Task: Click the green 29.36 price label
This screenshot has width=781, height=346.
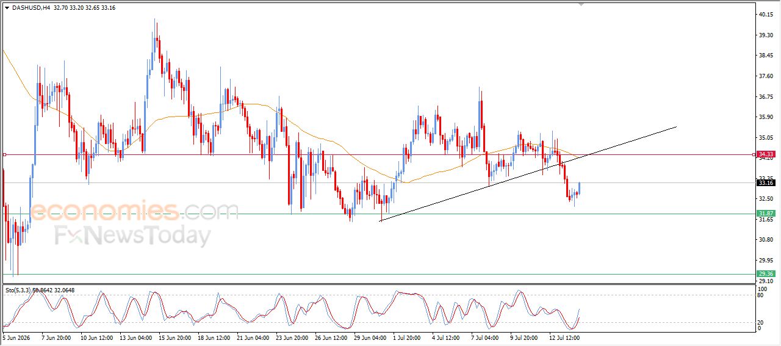Action: (766, 274)
